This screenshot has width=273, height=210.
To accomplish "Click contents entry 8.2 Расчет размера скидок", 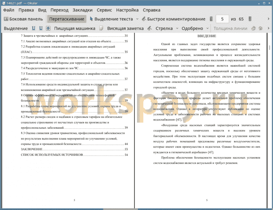I will click(x=74, y=122).
